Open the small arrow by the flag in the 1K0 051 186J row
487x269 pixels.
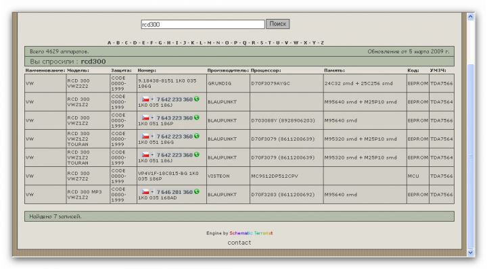pyautogui.click(x=152, y=155)
